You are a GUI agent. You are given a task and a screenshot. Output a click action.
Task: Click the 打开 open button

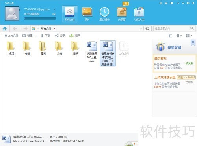point(74,36)
